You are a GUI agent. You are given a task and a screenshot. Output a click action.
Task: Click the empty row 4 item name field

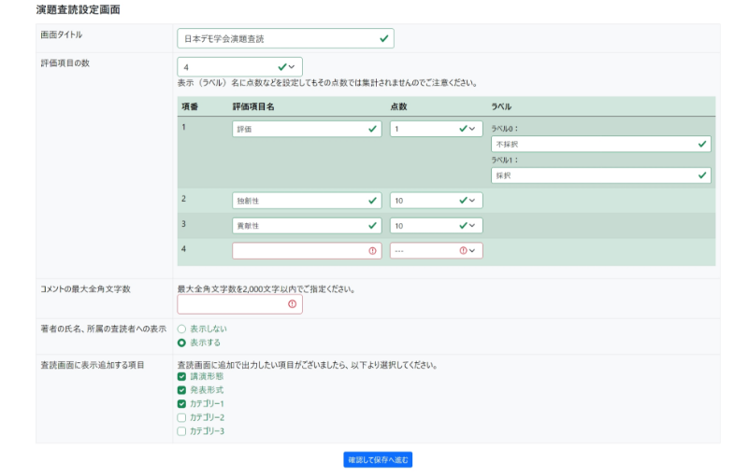coord(306,250)
